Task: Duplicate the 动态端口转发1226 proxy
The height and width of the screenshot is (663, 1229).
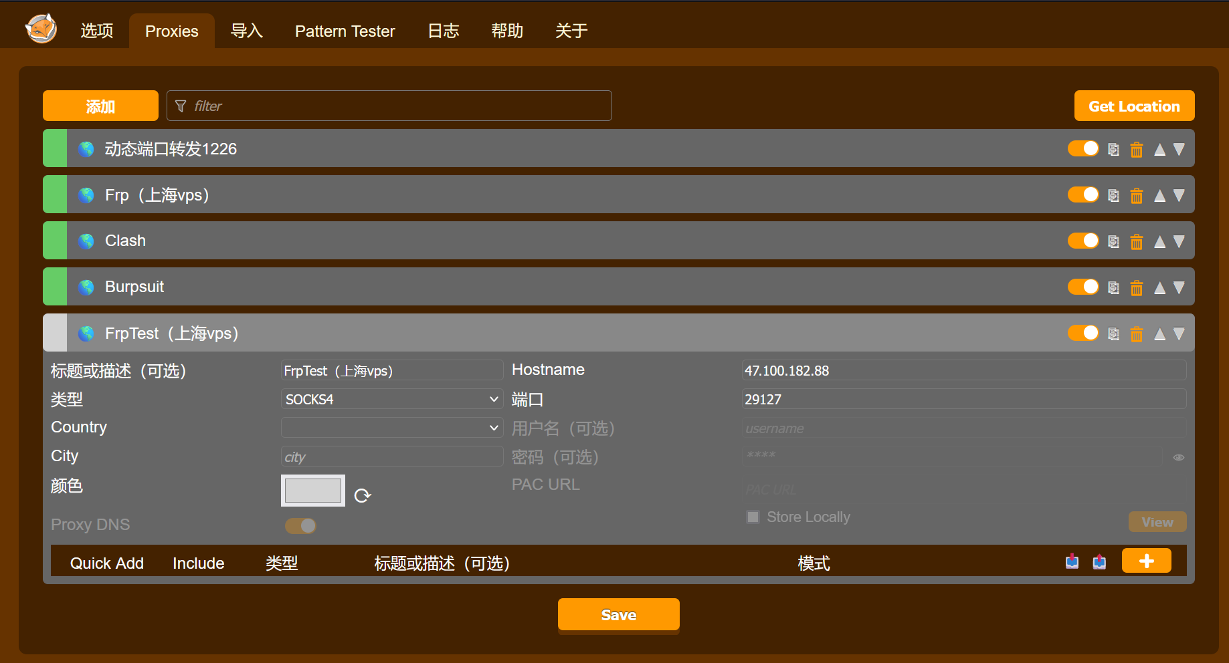Action: (x=1113, y=149)
